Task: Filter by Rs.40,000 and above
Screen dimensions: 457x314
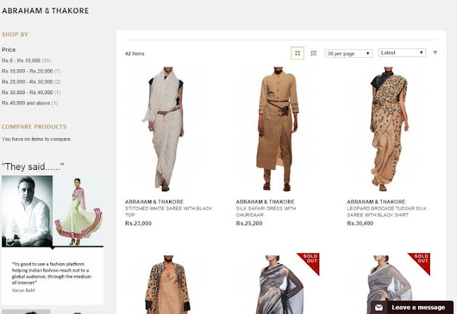Action: coord(30,103)
